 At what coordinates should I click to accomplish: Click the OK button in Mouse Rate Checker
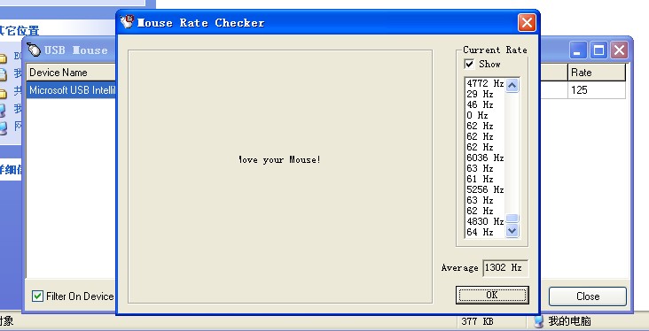coord(492,295)
